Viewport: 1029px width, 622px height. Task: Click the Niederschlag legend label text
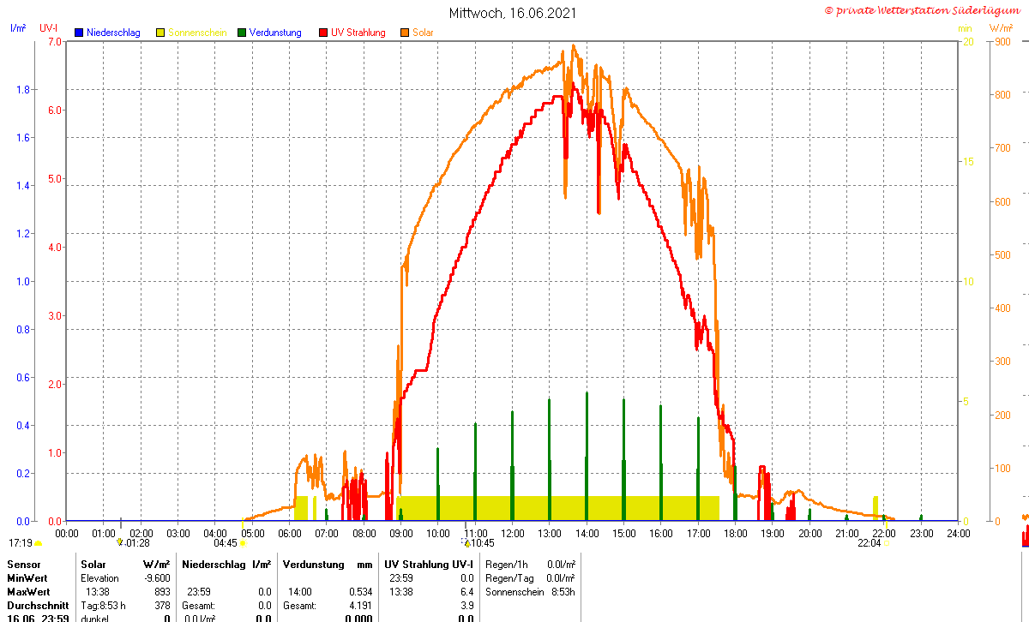point(113,33)
